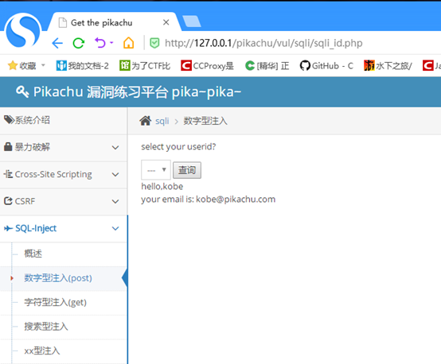The image size is (441, 364).
Task: Expand the 暴力破解 menu chevron
Action: coord(115,148)
